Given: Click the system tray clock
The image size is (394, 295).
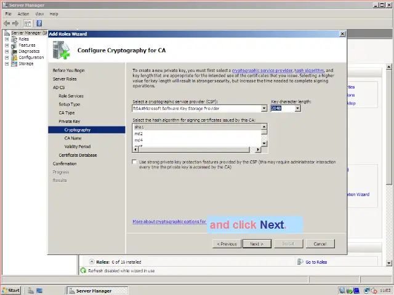Looking at the screenshot, I should point(385,291).
